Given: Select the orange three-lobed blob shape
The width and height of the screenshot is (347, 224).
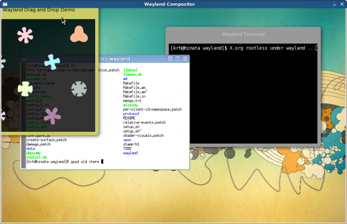Looking at the screenshot, I should (x=78, y=35).
